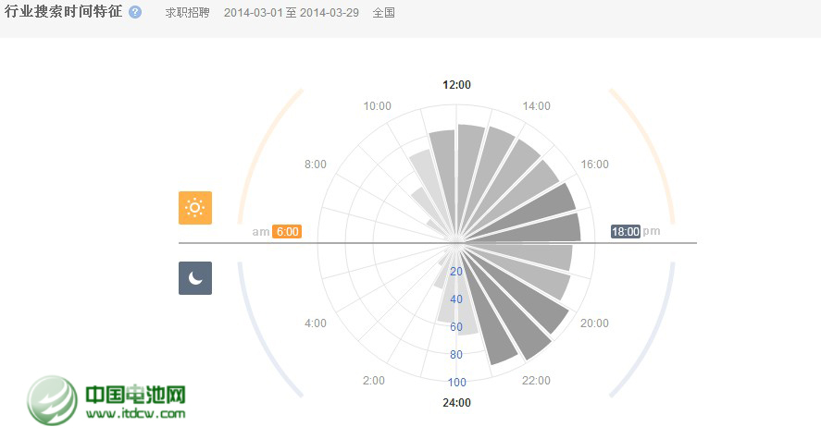Click the 20 axis scale value
The image size is (821, 439).
tap(456, 272)
